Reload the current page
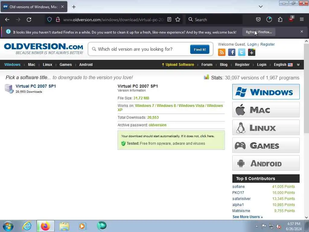This screenshot has width=309, height=232. [29, 20]
